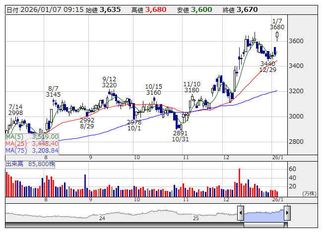
Task: Click the 始値 3,635 open value
Action: click(x=103, y=10)
